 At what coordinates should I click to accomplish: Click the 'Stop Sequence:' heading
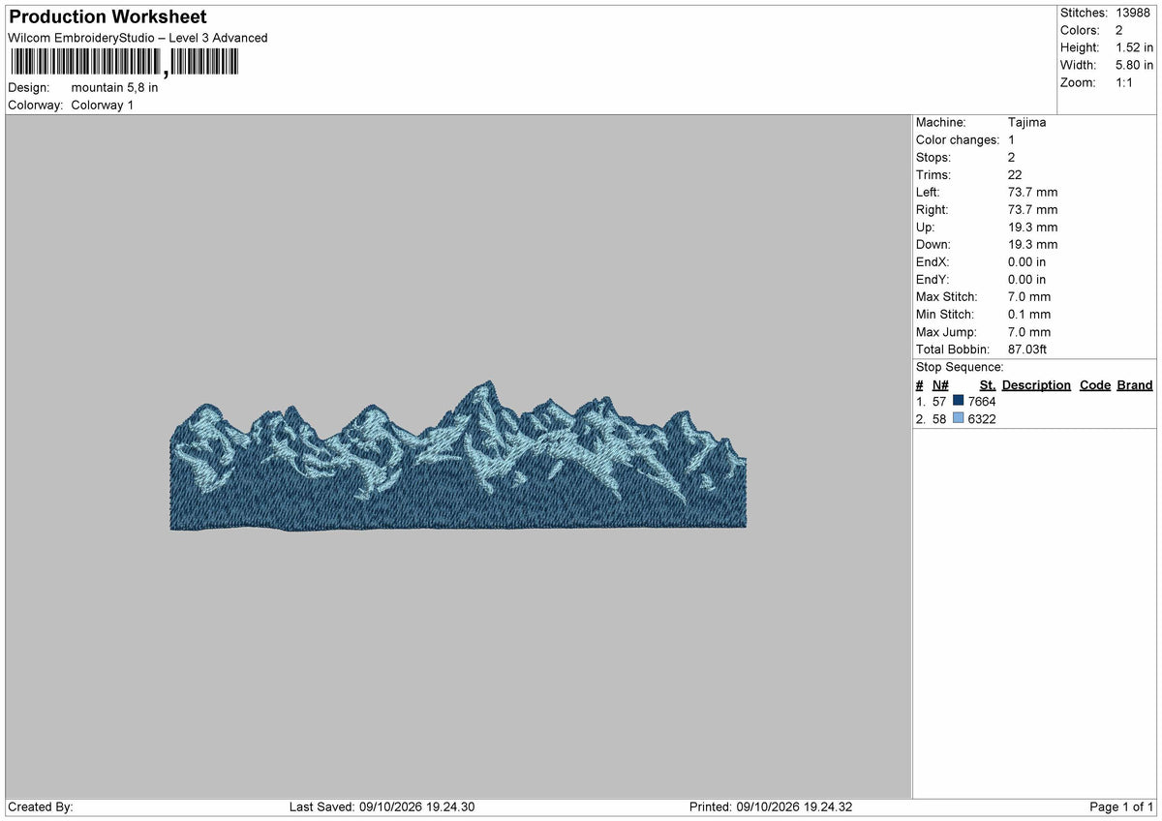(x=960, y=367)
